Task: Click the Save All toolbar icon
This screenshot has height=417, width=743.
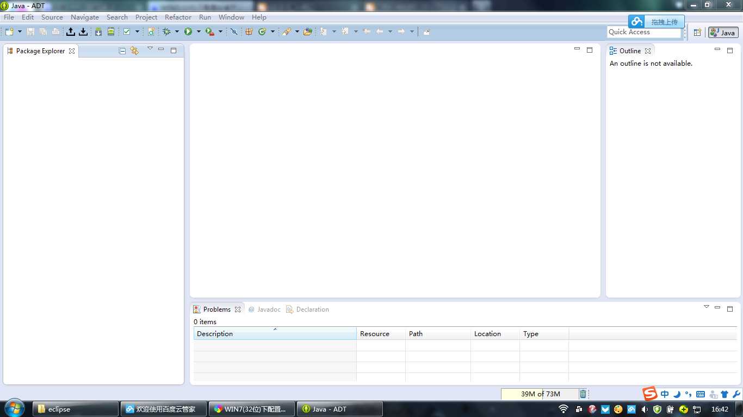Action: [43, 31]
